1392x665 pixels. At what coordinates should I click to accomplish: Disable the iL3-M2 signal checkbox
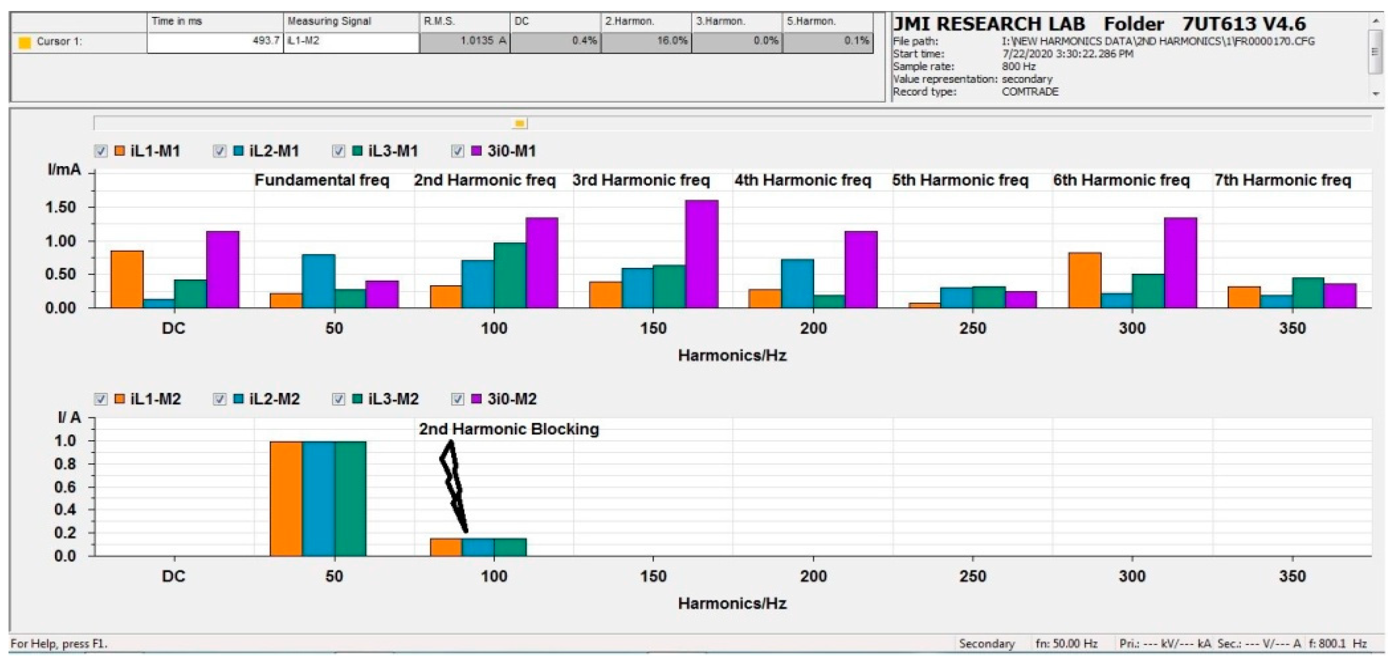[339, 399]
